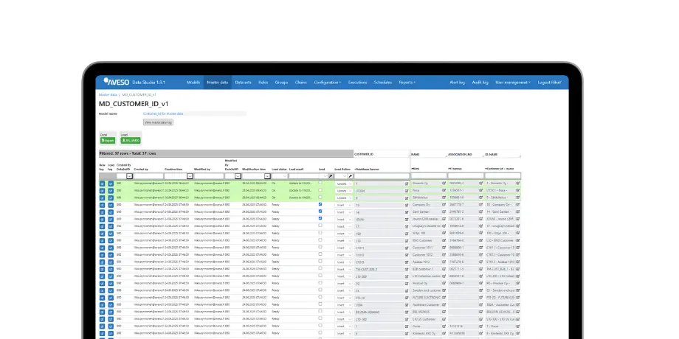Check Load checkbox for customer 17
679x339 pixels.
click(320, 226)
